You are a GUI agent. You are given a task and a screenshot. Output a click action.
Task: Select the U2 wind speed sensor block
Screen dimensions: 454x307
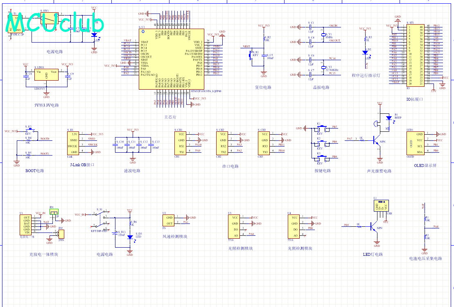169,220
